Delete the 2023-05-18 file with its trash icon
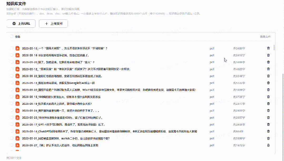Image resolution: width=284 pixels, height=161 pixels. (x=268, y=48)
